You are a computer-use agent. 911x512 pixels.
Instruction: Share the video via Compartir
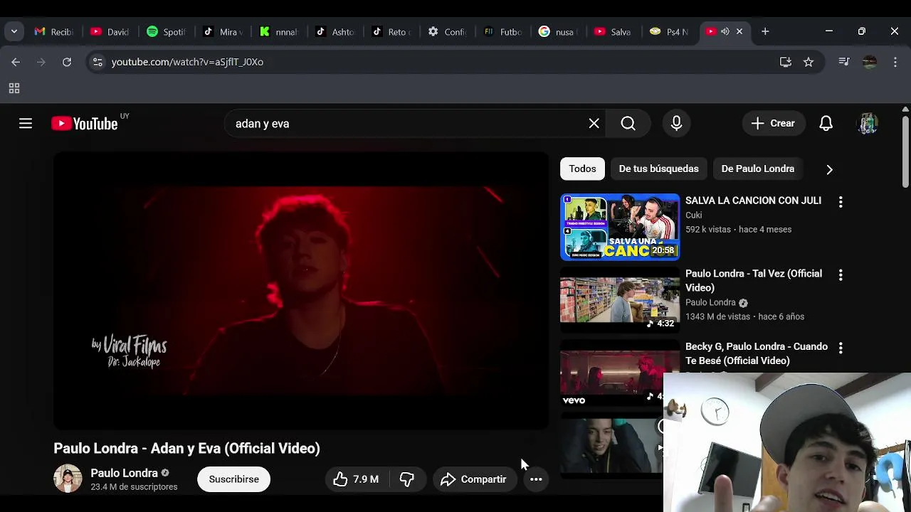pos(474,479)
